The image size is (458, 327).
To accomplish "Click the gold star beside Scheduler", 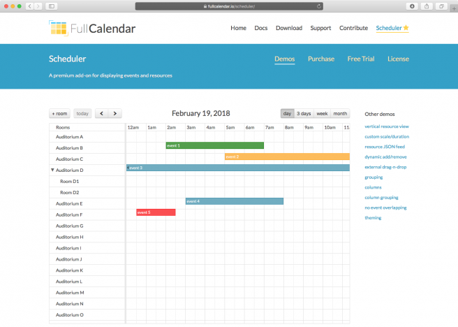I will [406, 28].
